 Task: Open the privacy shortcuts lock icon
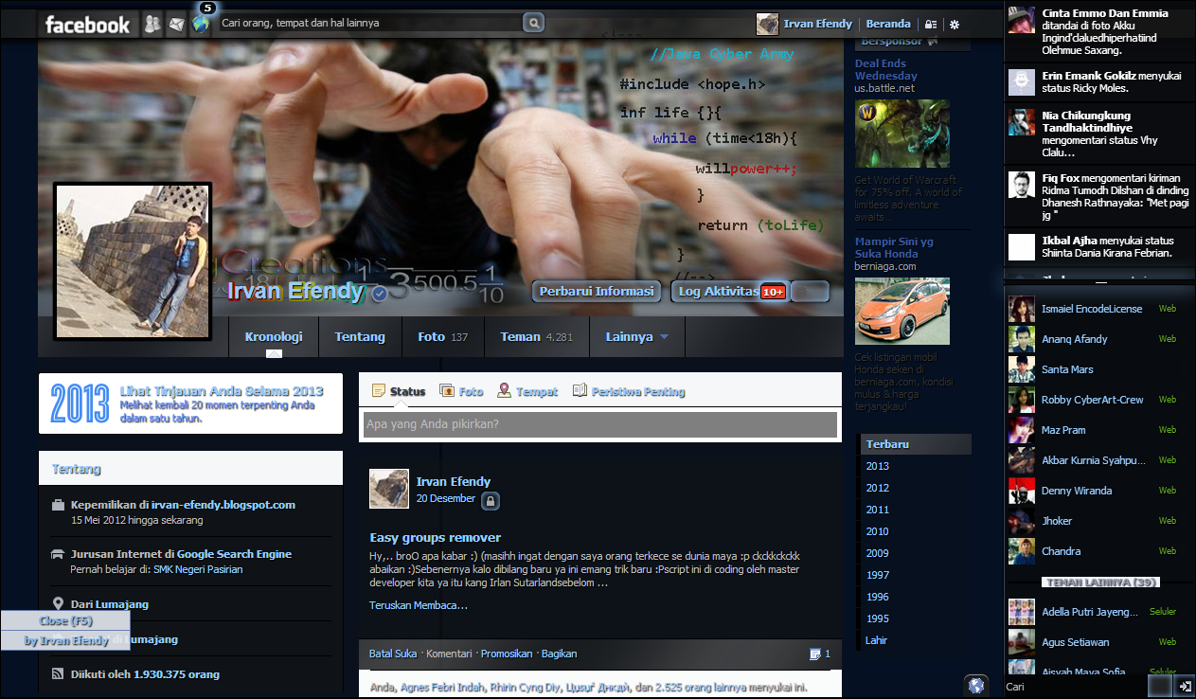pos(931,24)
